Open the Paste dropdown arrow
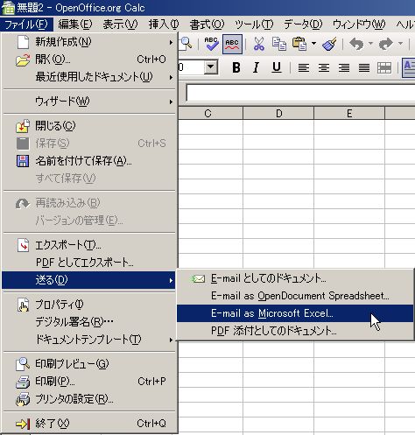Image resolution: width=415 pixels, height=435 pixels. tap(313, 44)
